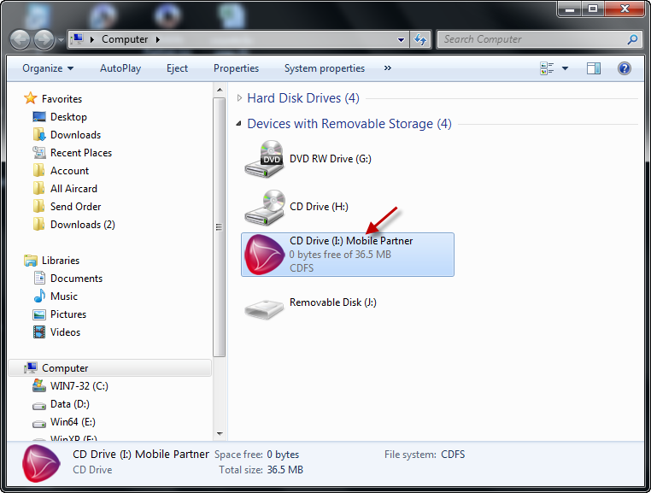Click CD Drive (I:) Mobile Partner label

click(351, 241)
